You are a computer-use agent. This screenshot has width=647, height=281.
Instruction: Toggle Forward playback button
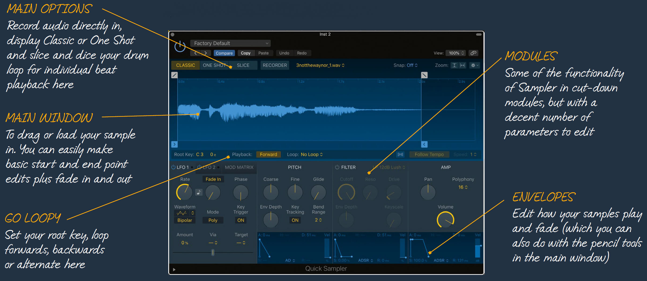point(268,154)
